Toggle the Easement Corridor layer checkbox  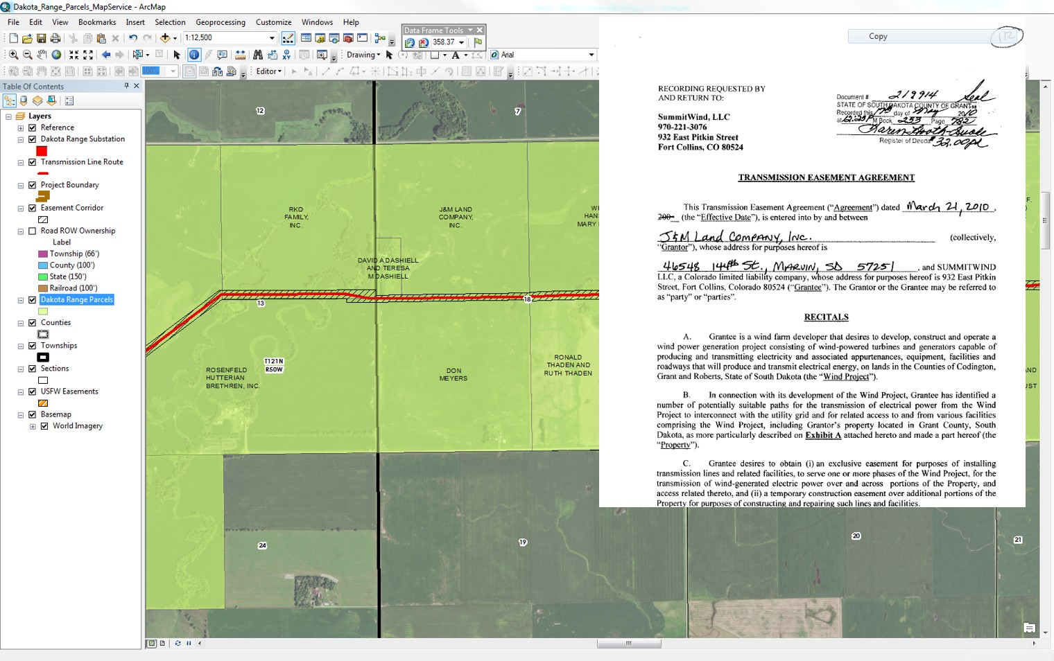[x=32, y=208]
